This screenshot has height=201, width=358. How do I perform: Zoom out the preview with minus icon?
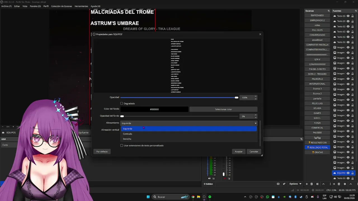(3, 126)
